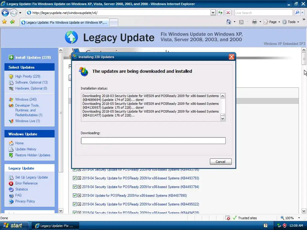
Task: Click the Favorites Center star icon
Action: tap(4, 22)
